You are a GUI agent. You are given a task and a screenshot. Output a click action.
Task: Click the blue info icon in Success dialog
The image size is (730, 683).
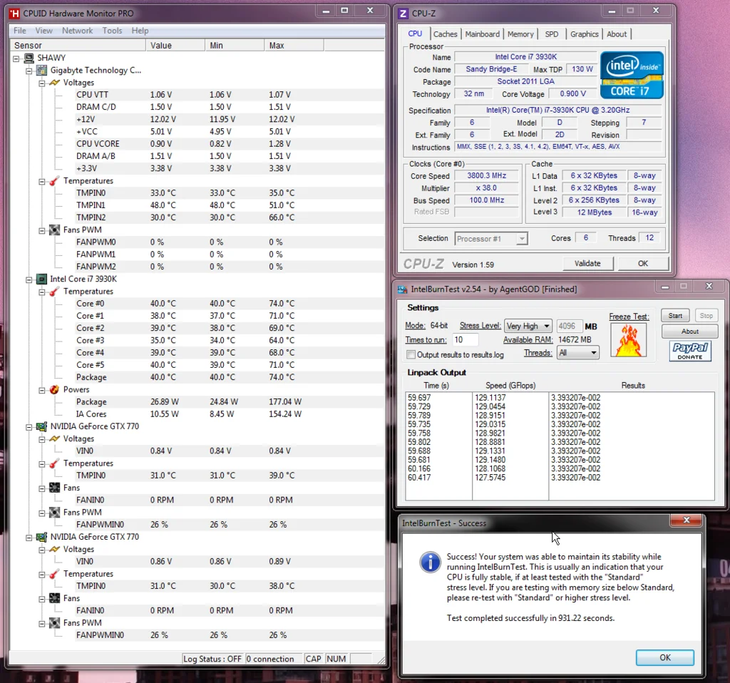[x=430, y=562]
